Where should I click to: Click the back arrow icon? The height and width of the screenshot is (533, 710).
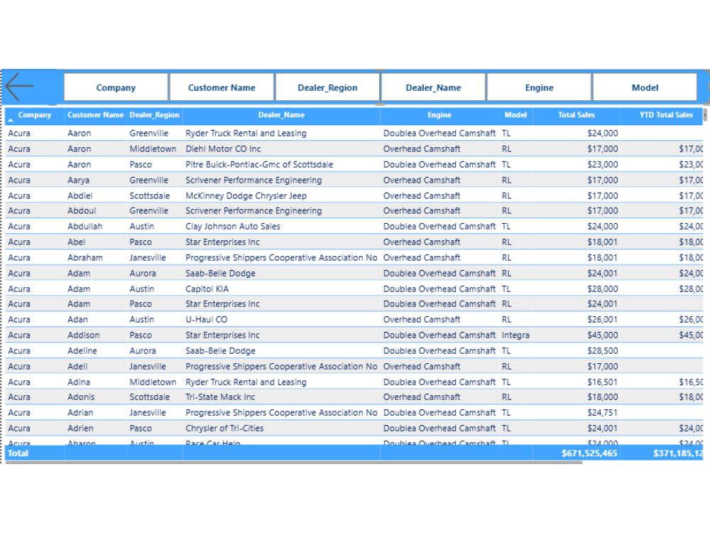click(19, 87)
